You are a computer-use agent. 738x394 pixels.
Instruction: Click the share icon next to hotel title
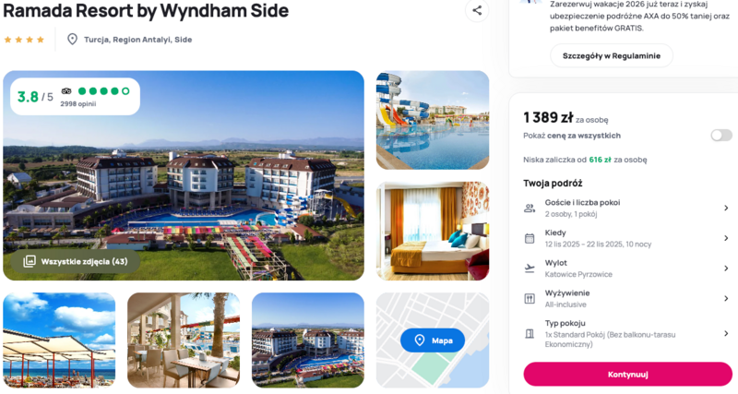coord(477,10)
